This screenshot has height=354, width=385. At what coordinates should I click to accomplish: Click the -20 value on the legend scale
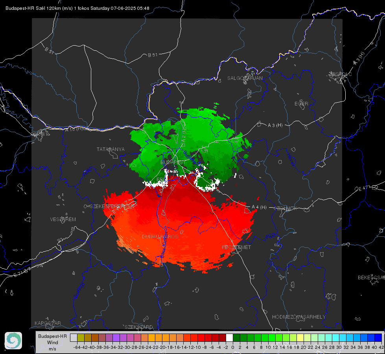162,347
